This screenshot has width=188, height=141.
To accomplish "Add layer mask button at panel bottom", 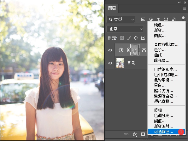I will pyautogui.click(x=143, y=134).
